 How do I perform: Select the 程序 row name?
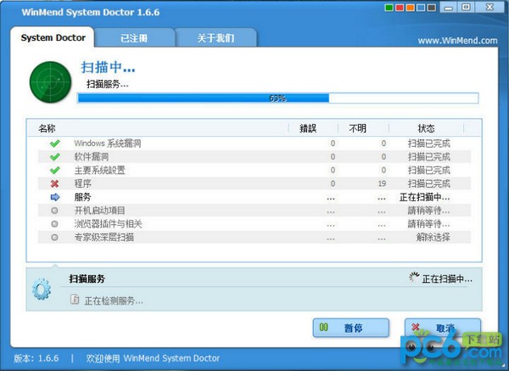pos(83,184)
